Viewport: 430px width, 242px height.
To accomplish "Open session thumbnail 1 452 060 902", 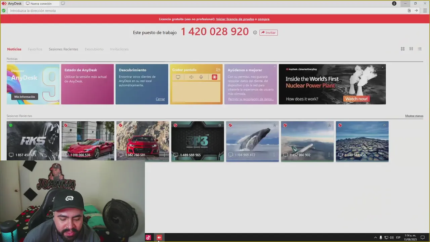I will tap(307, 141).
